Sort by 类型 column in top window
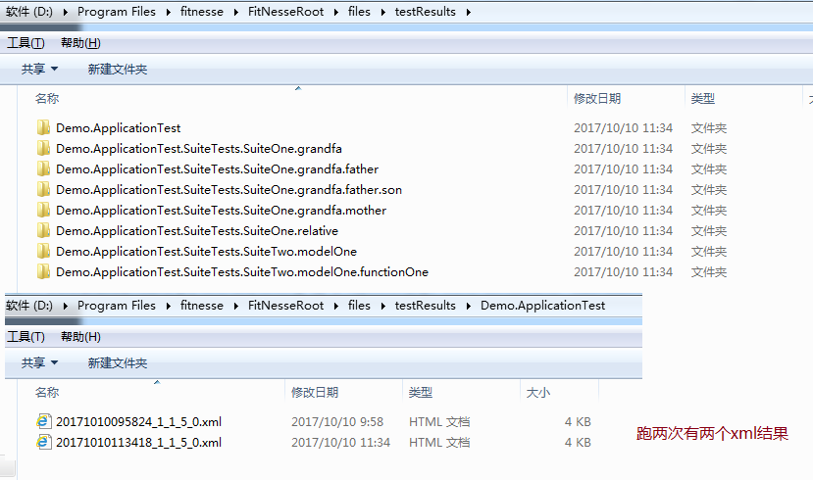Image resolution: width=813 pixels, height=480 pixels. coord(703,98)
